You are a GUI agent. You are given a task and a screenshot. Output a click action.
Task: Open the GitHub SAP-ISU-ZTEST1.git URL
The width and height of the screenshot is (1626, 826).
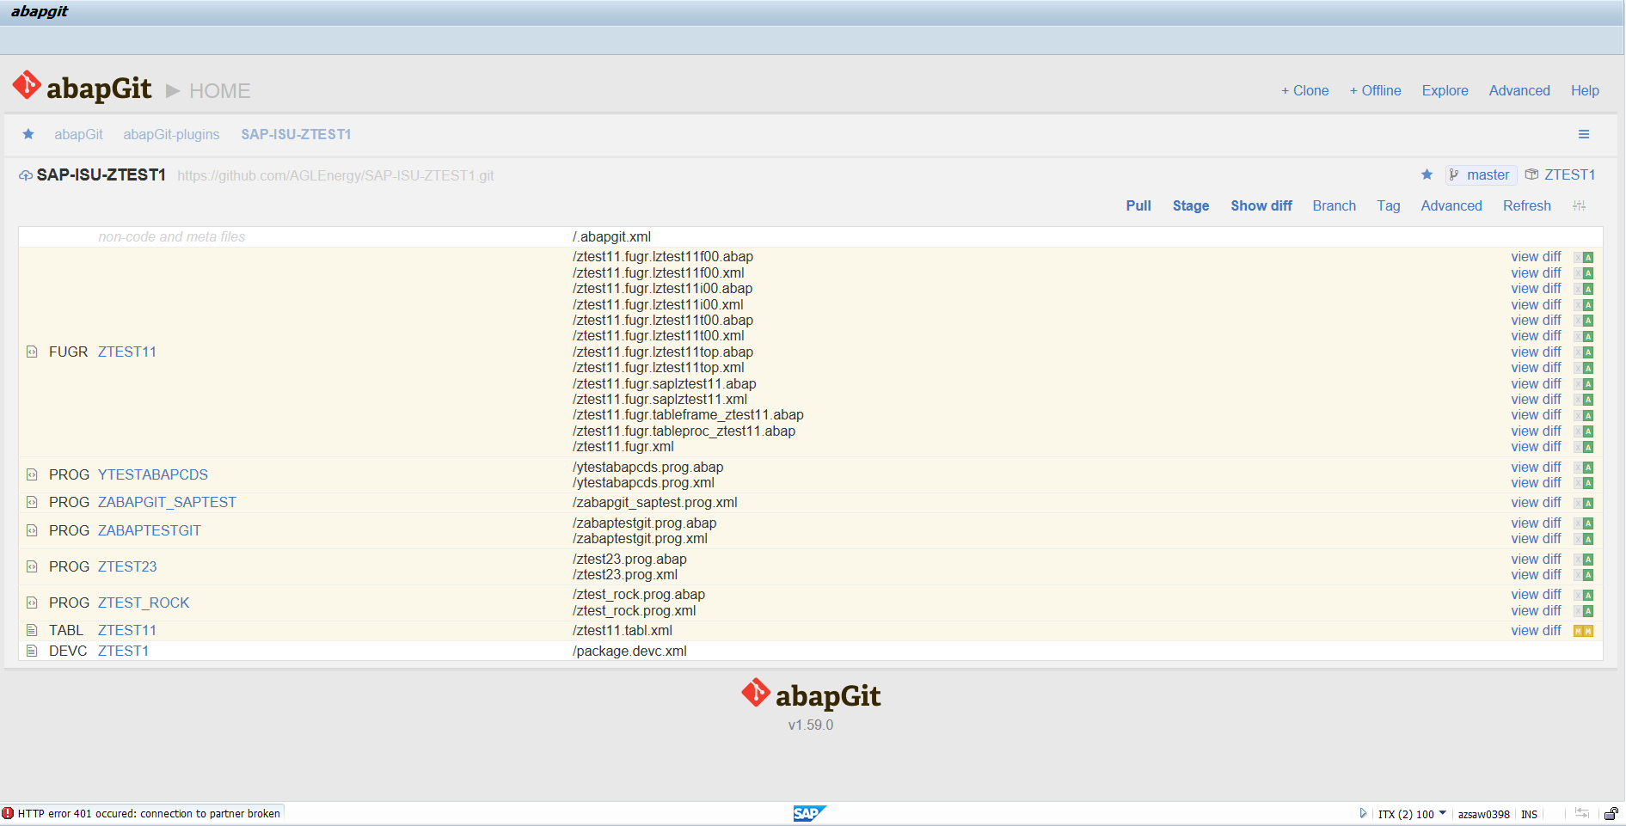(335, 175)
